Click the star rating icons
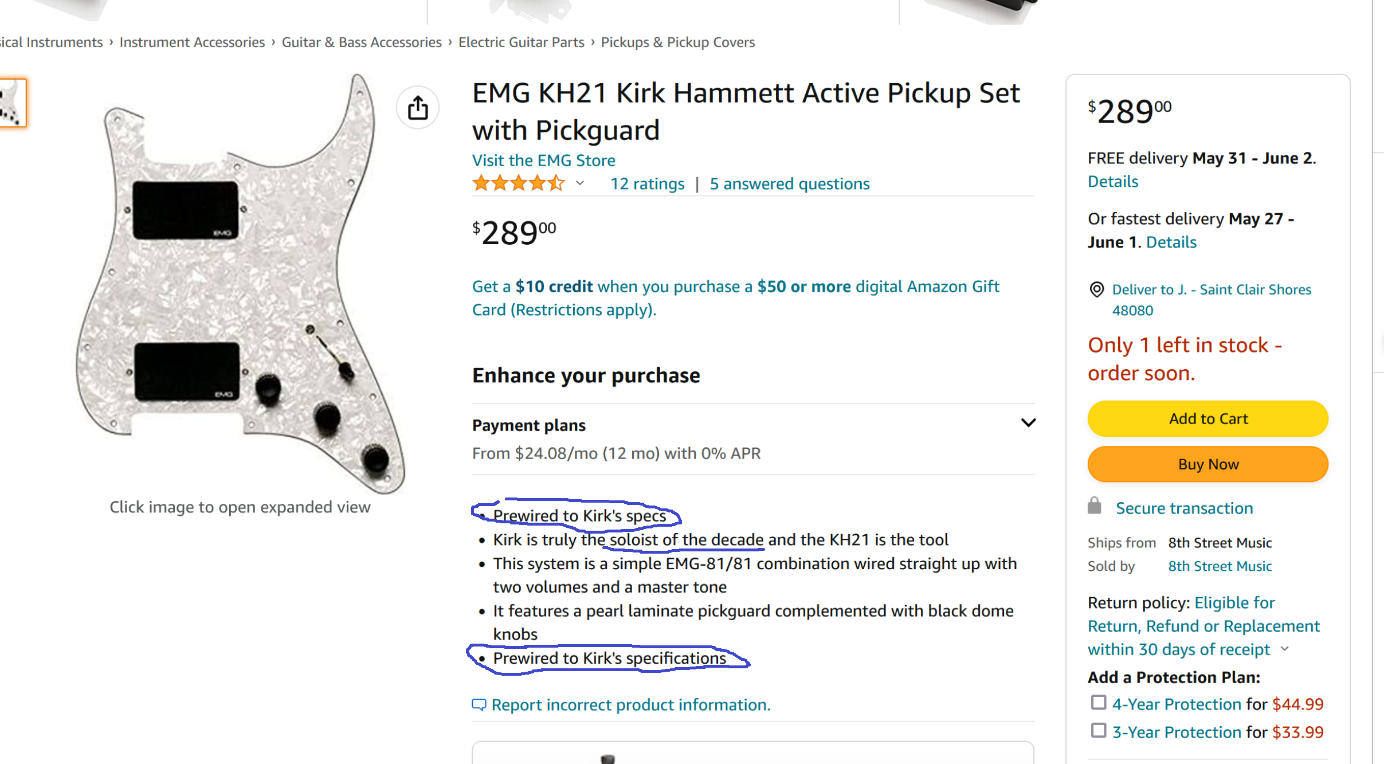 point(518,183)
